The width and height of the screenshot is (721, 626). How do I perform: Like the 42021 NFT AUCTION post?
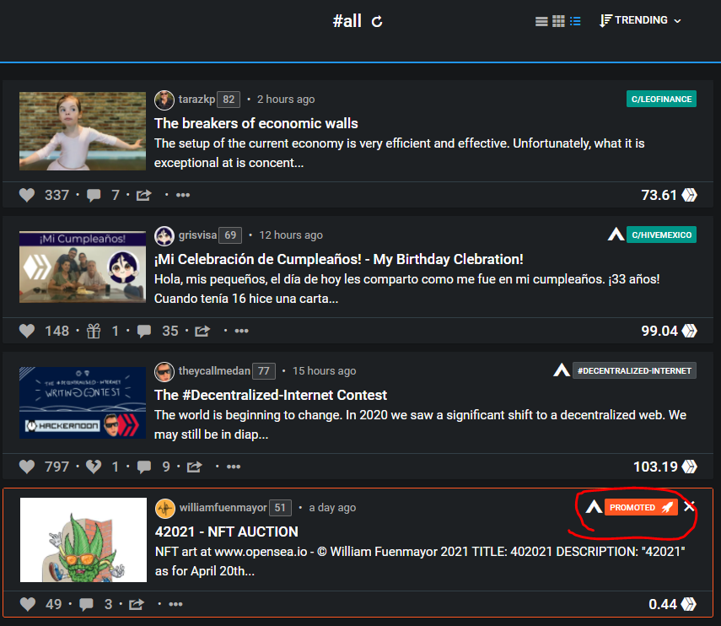click(x=28, y=604)
